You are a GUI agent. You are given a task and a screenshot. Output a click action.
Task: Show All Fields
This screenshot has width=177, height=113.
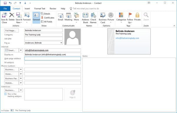point(47,21)
